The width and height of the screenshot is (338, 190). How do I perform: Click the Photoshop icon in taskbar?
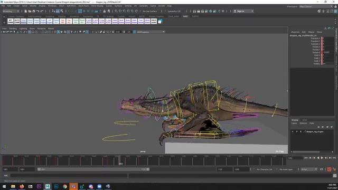(x=57, y=186)
